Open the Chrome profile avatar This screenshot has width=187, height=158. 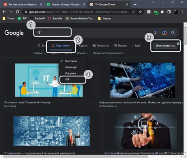(176, 12)
